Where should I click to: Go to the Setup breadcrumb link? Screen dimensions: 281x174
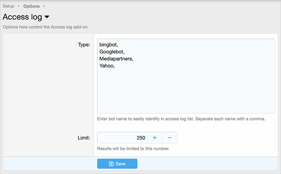[8, 6]
